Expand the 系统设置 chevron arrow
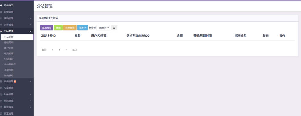Viewport: 301px width, 116px height. click(30, 101)
